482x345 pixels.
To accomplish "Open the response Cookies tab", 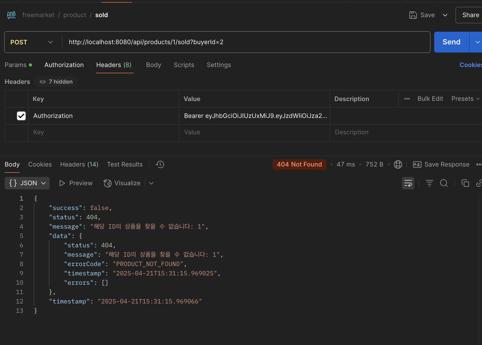I will point(40,164).
